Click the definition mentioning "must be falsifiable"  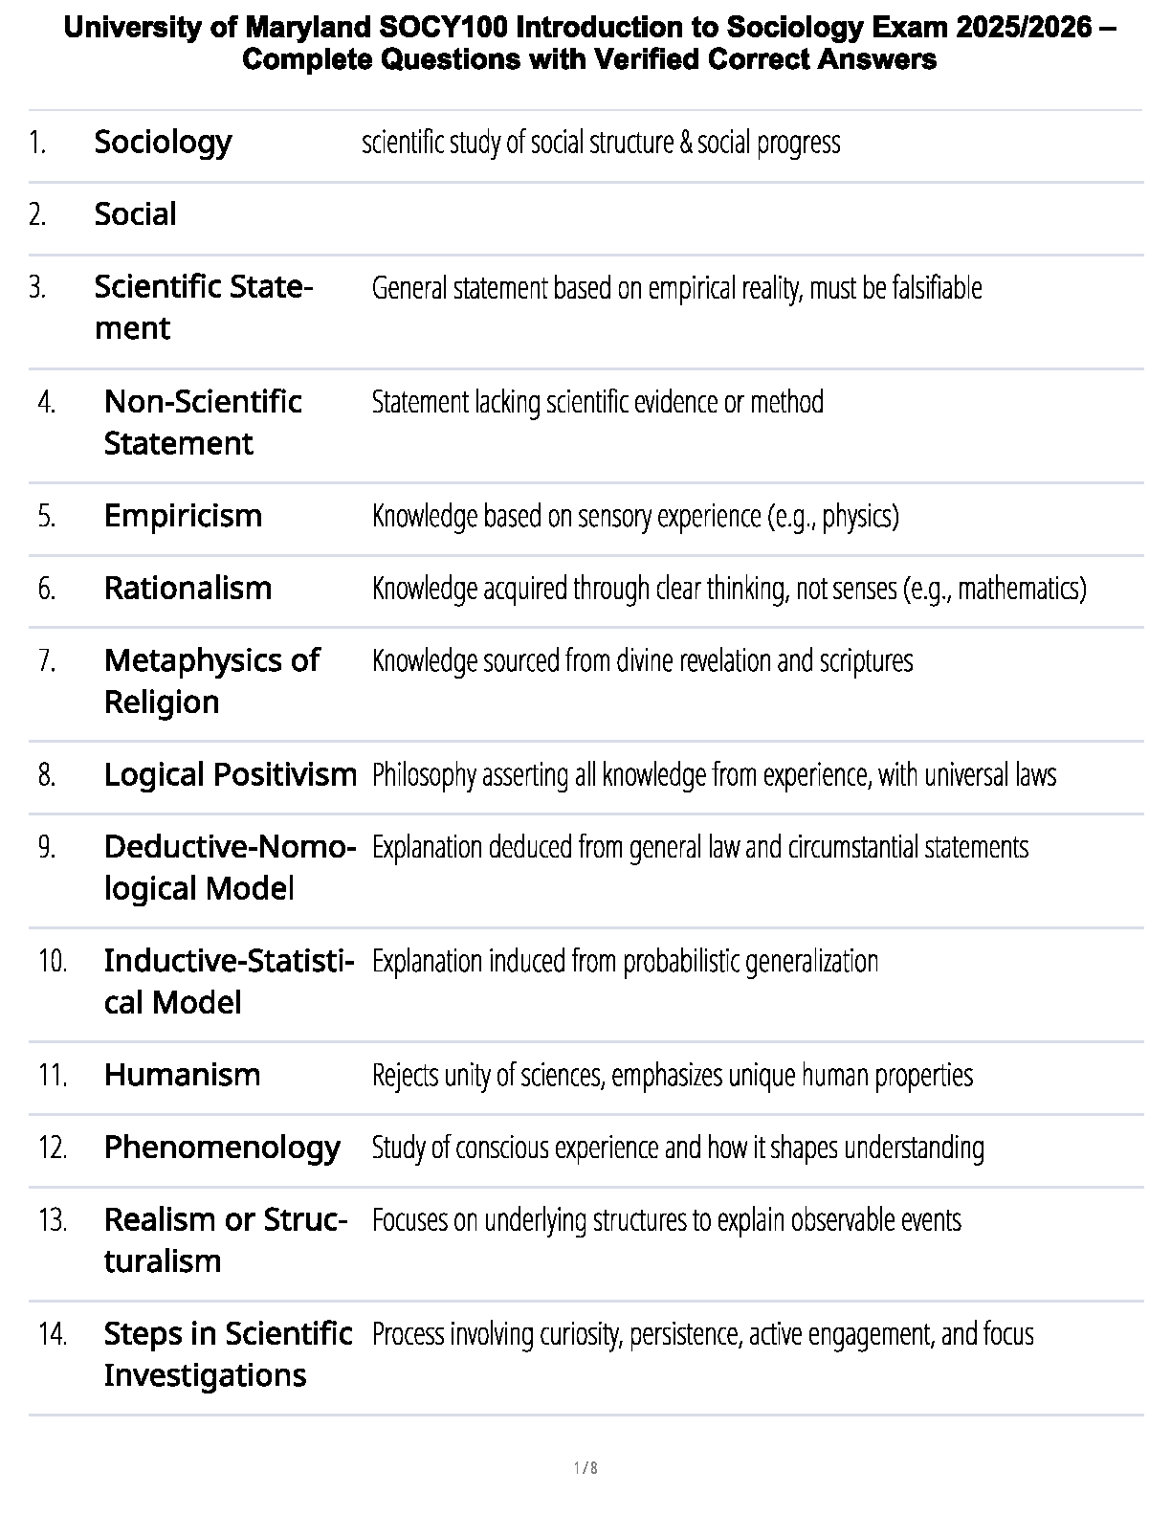pos(676,288)
